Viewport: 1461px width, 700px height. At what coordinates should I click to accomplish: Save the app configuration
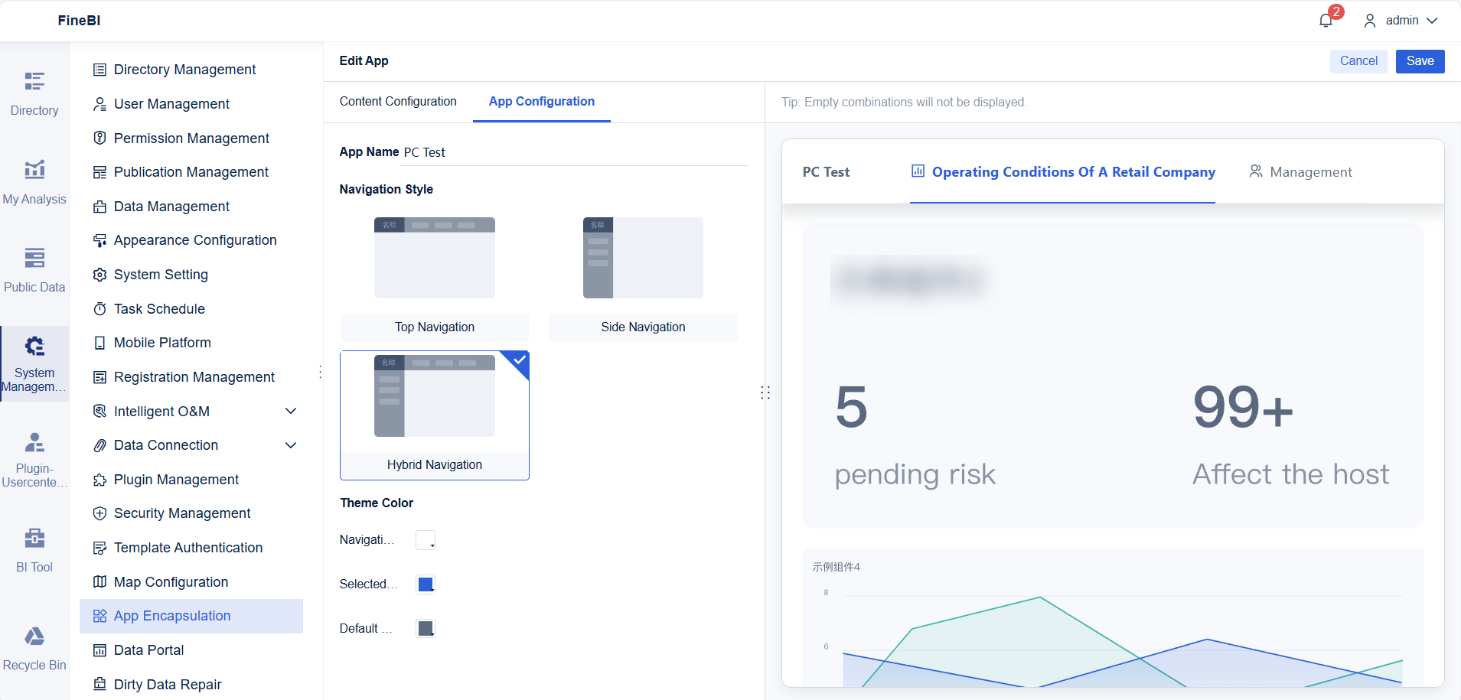pyautogui.click(x=1420, y=61)
